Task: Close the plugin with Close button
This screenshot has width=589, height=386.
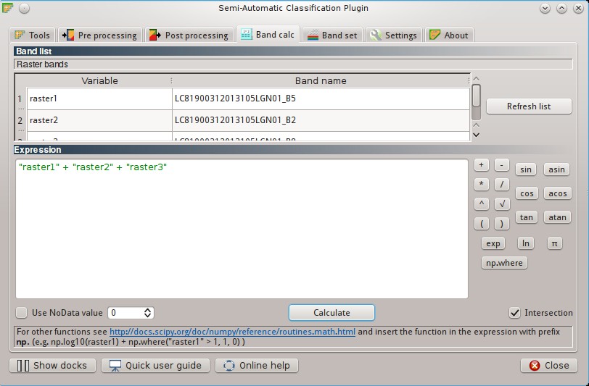Action: click(549, 366)
